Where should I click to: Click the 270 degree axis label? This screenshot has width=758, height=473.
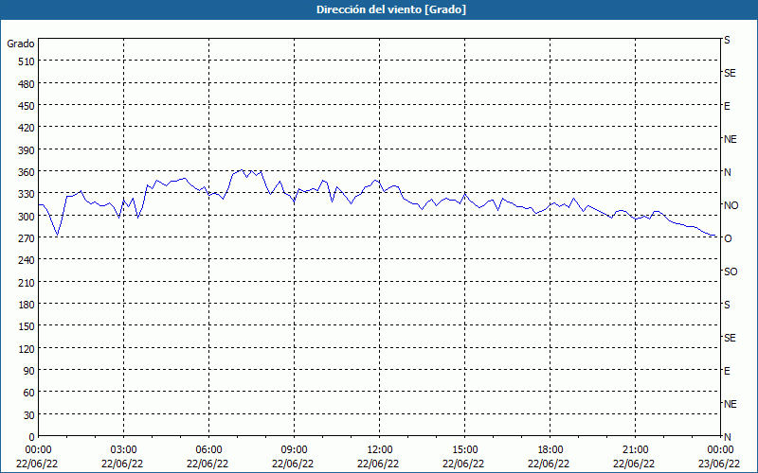click(27, 238)
